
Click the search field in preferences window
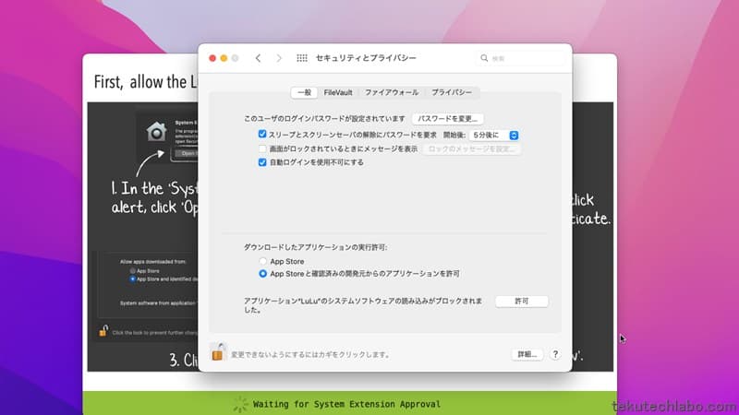tap(521, 58)
